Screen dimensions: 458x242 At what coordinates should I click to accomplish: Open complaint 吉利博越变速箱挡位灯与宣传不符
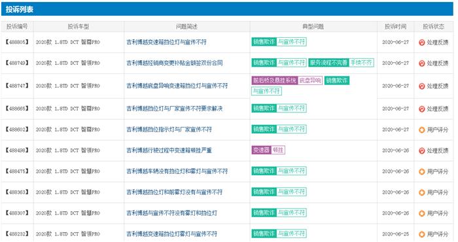[x=166, y=42]
